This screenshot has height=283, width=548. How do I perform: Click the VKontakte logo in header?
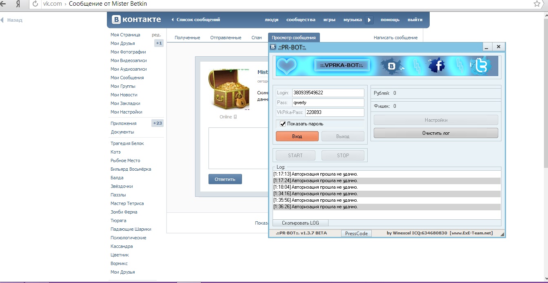(x=137, y=20)
